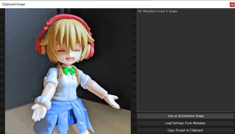Click the 'Clipboard Image' window title

(14, 4)
